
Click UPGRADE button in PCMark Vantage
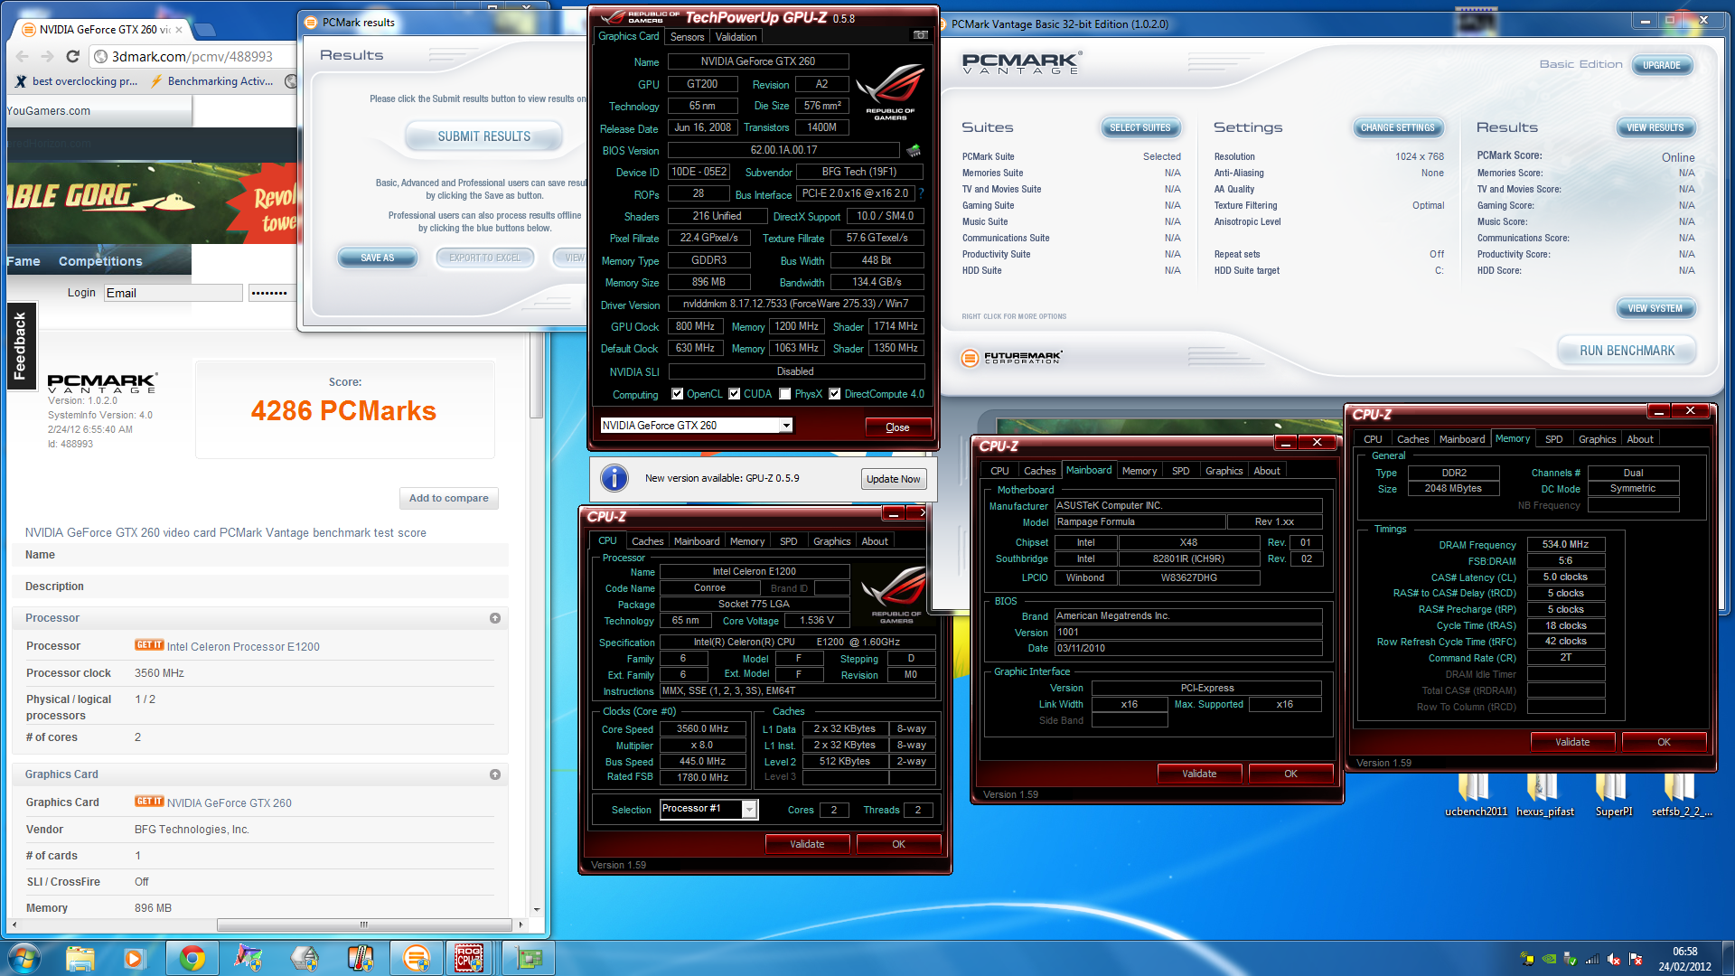coord(1662,65)
